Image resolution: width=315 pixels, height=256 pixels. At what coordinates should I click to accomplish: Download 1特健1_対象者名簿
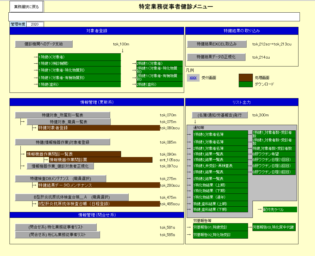pos(220,142)
